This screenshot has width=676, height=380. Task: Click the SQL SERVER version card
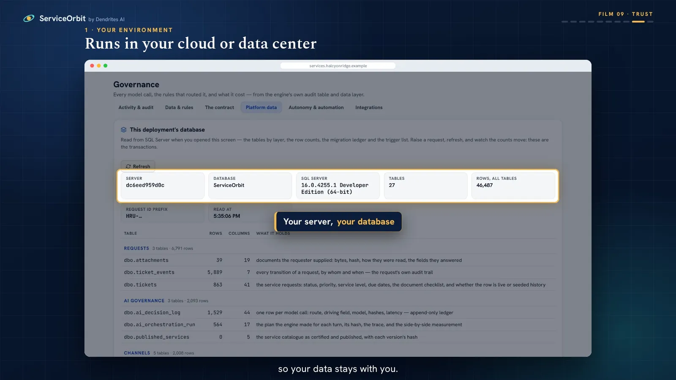[x=338, y=185]
